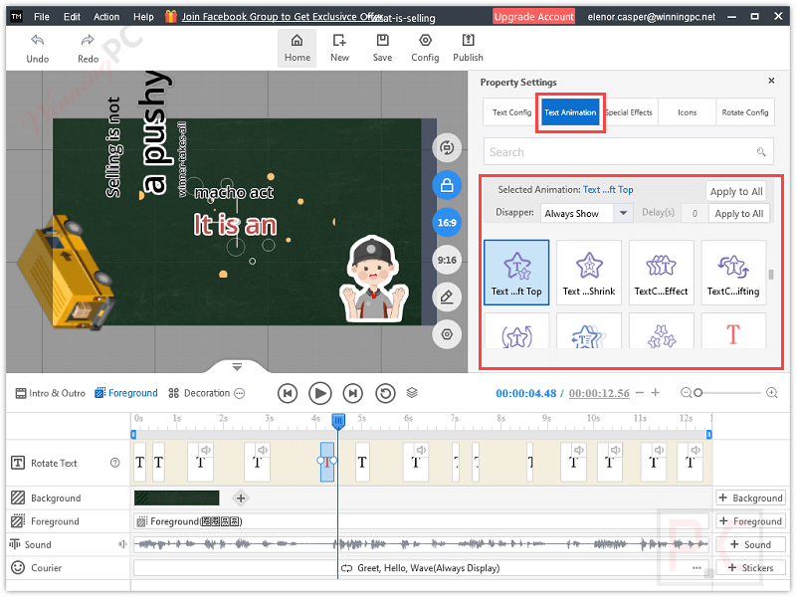The height and width of the screenshot is (597, 796).
Task: Open the layers stack icon
Action: 412,392
